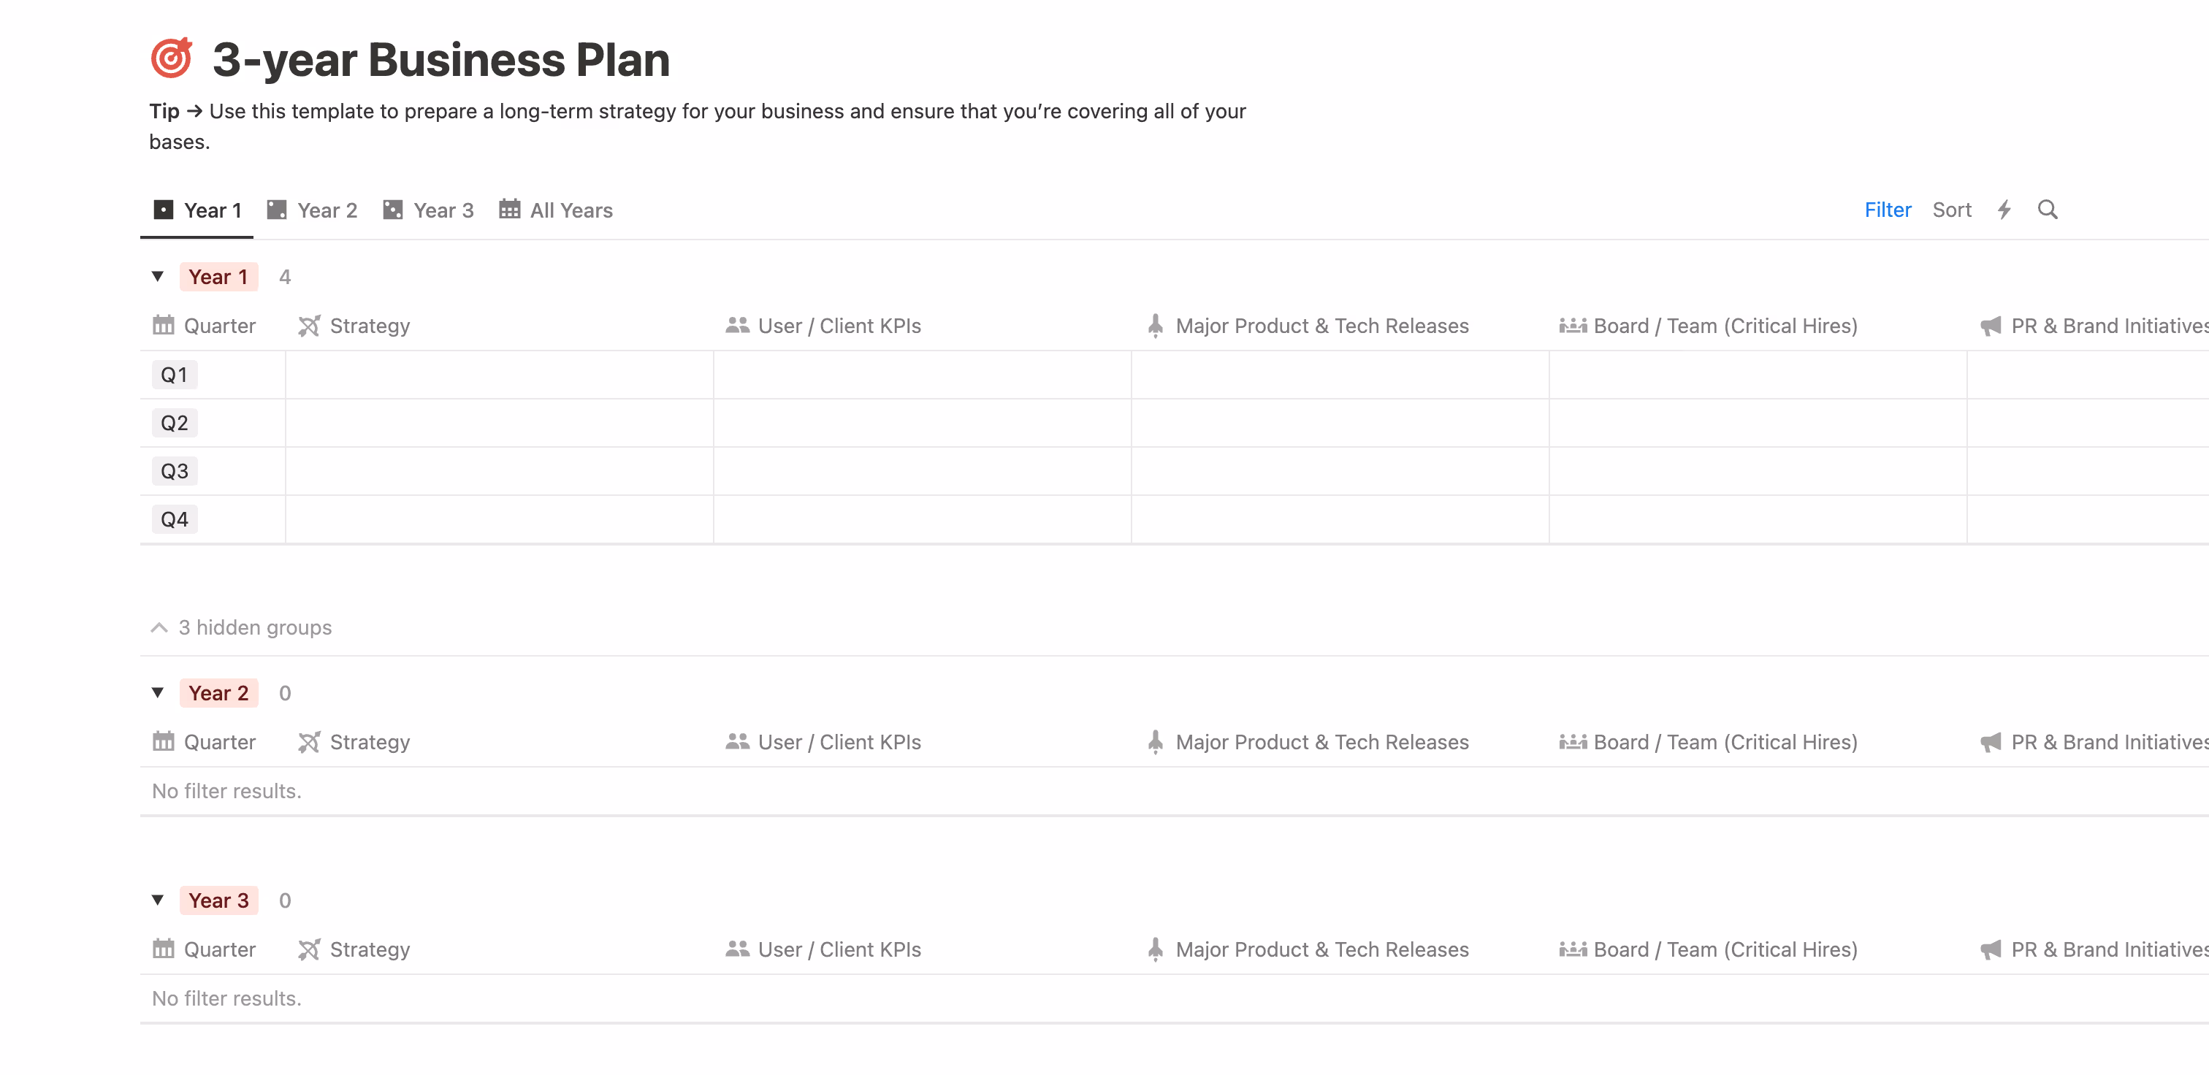Screen dimensions: 2209x1075
Task: Click the calendar icon beside Quarter column
Action: click(x=163, y=326)
